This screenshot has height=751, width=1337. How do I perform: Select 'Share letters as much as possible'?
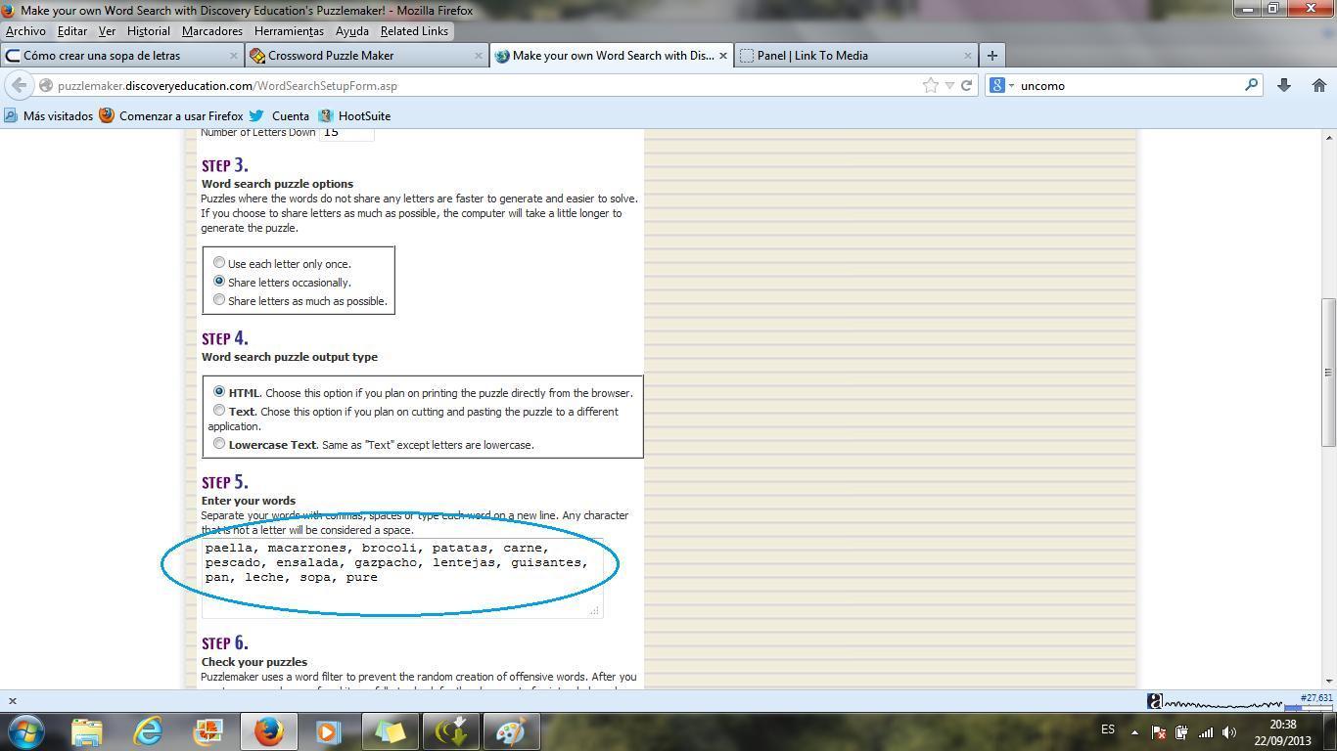point(219,300)
